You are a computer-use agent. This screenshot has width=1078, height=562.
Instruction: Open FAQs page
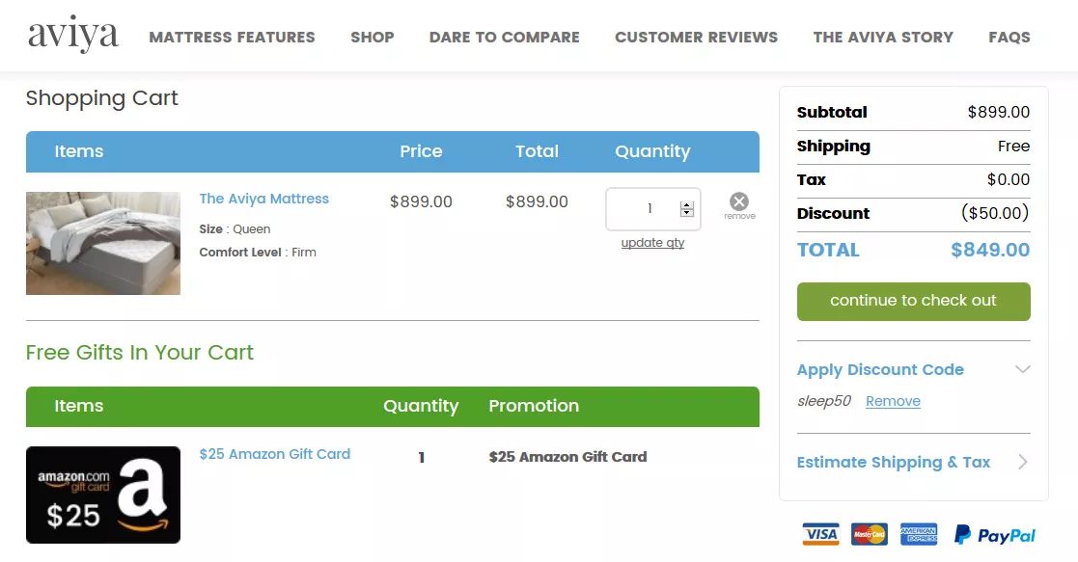1009,37
